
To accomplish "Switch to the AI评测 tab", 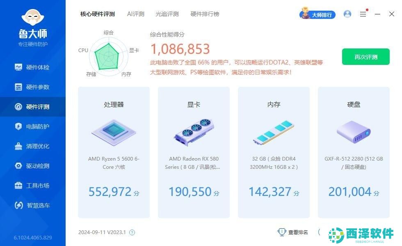I will pos(135,14).
